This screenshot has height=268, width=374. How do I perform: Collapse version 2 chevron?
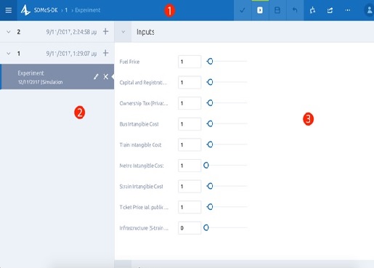click(9, 32)
